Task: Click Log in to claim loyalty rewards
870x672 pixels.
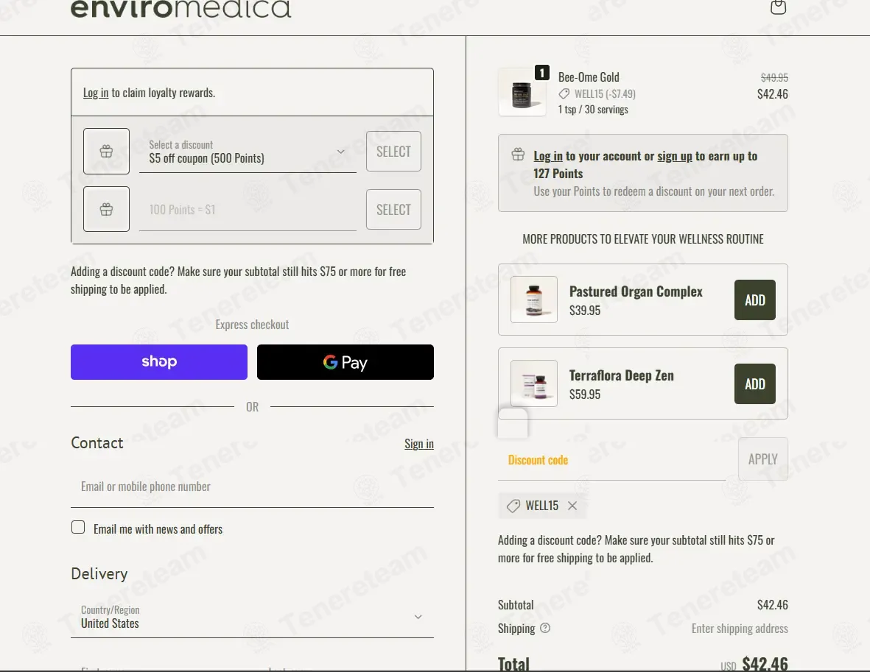Action: point(96,93)
